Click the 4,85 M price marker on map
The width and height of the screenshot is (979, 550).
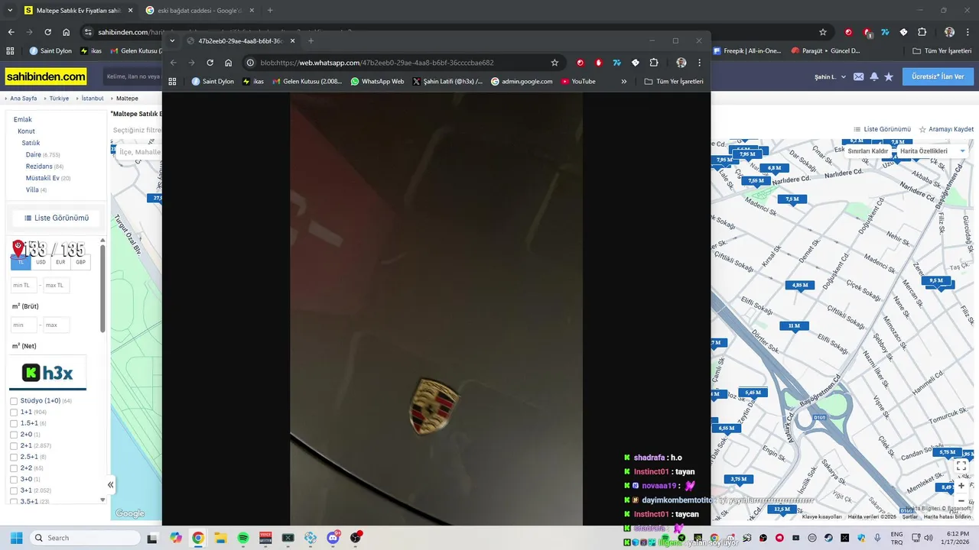tap(800, 285)
